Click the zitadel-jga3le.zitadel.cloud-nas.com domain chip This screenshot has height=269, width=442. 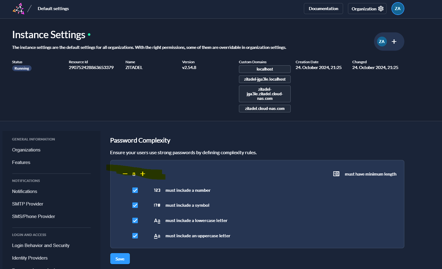(265, 94)
